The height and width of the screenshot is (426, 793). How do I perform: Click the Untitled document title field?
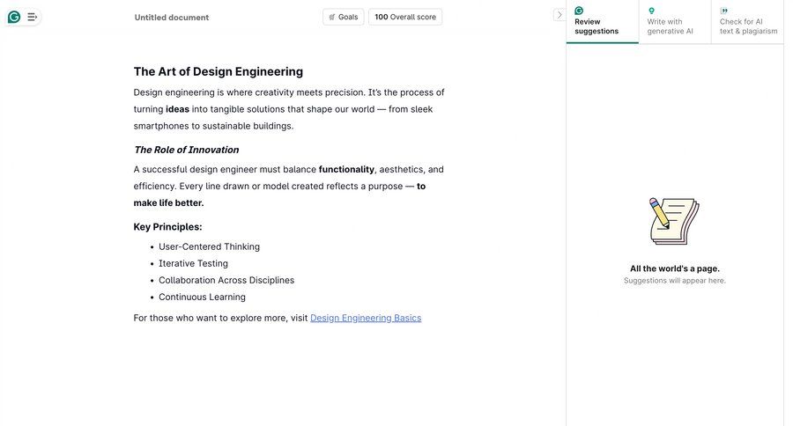[x=172, y=18]
